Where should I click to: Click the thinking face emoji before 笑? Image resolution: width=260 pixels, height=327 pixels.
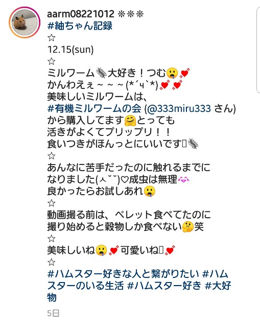[187, 227]
